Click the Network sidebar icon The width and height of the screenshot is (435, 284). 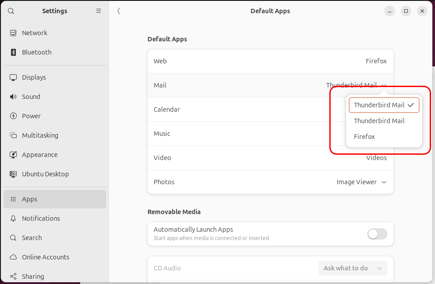point(13,33)
